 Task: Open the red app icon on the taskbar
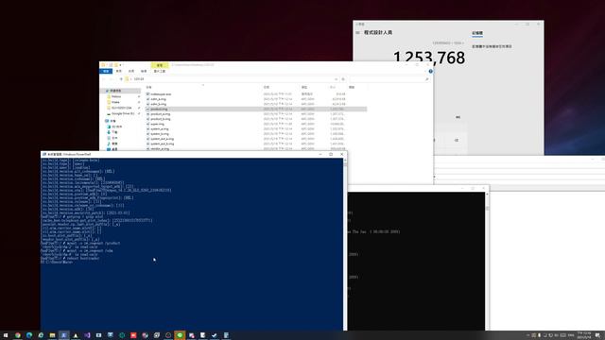coord(133,335)
